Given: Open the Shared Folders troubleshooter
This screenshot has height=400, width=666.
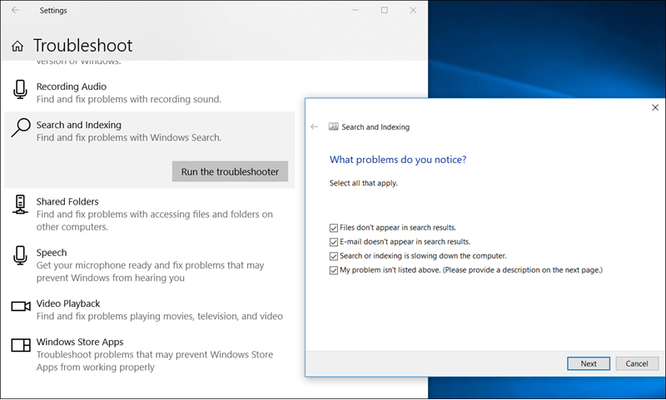Looking at the screenshot, I should coord(149,214).
